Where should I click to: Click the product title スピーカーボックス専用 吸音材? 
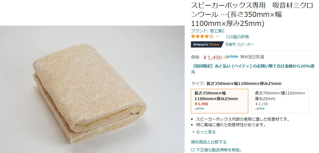coord(252,15)
